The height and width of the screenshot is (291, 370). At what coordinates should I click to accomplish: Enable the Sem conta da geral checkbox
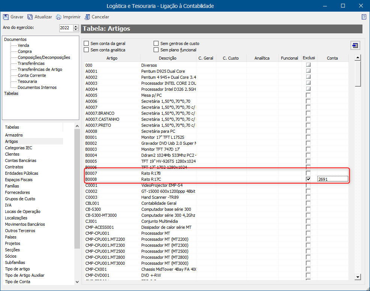click(86, 43)
